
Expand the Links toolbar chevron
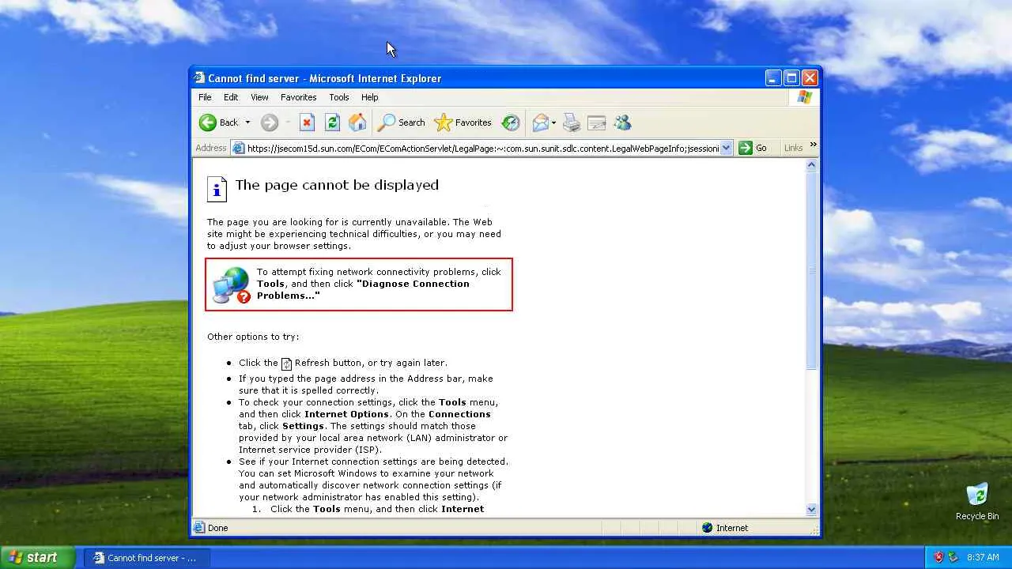pos(814,145)
